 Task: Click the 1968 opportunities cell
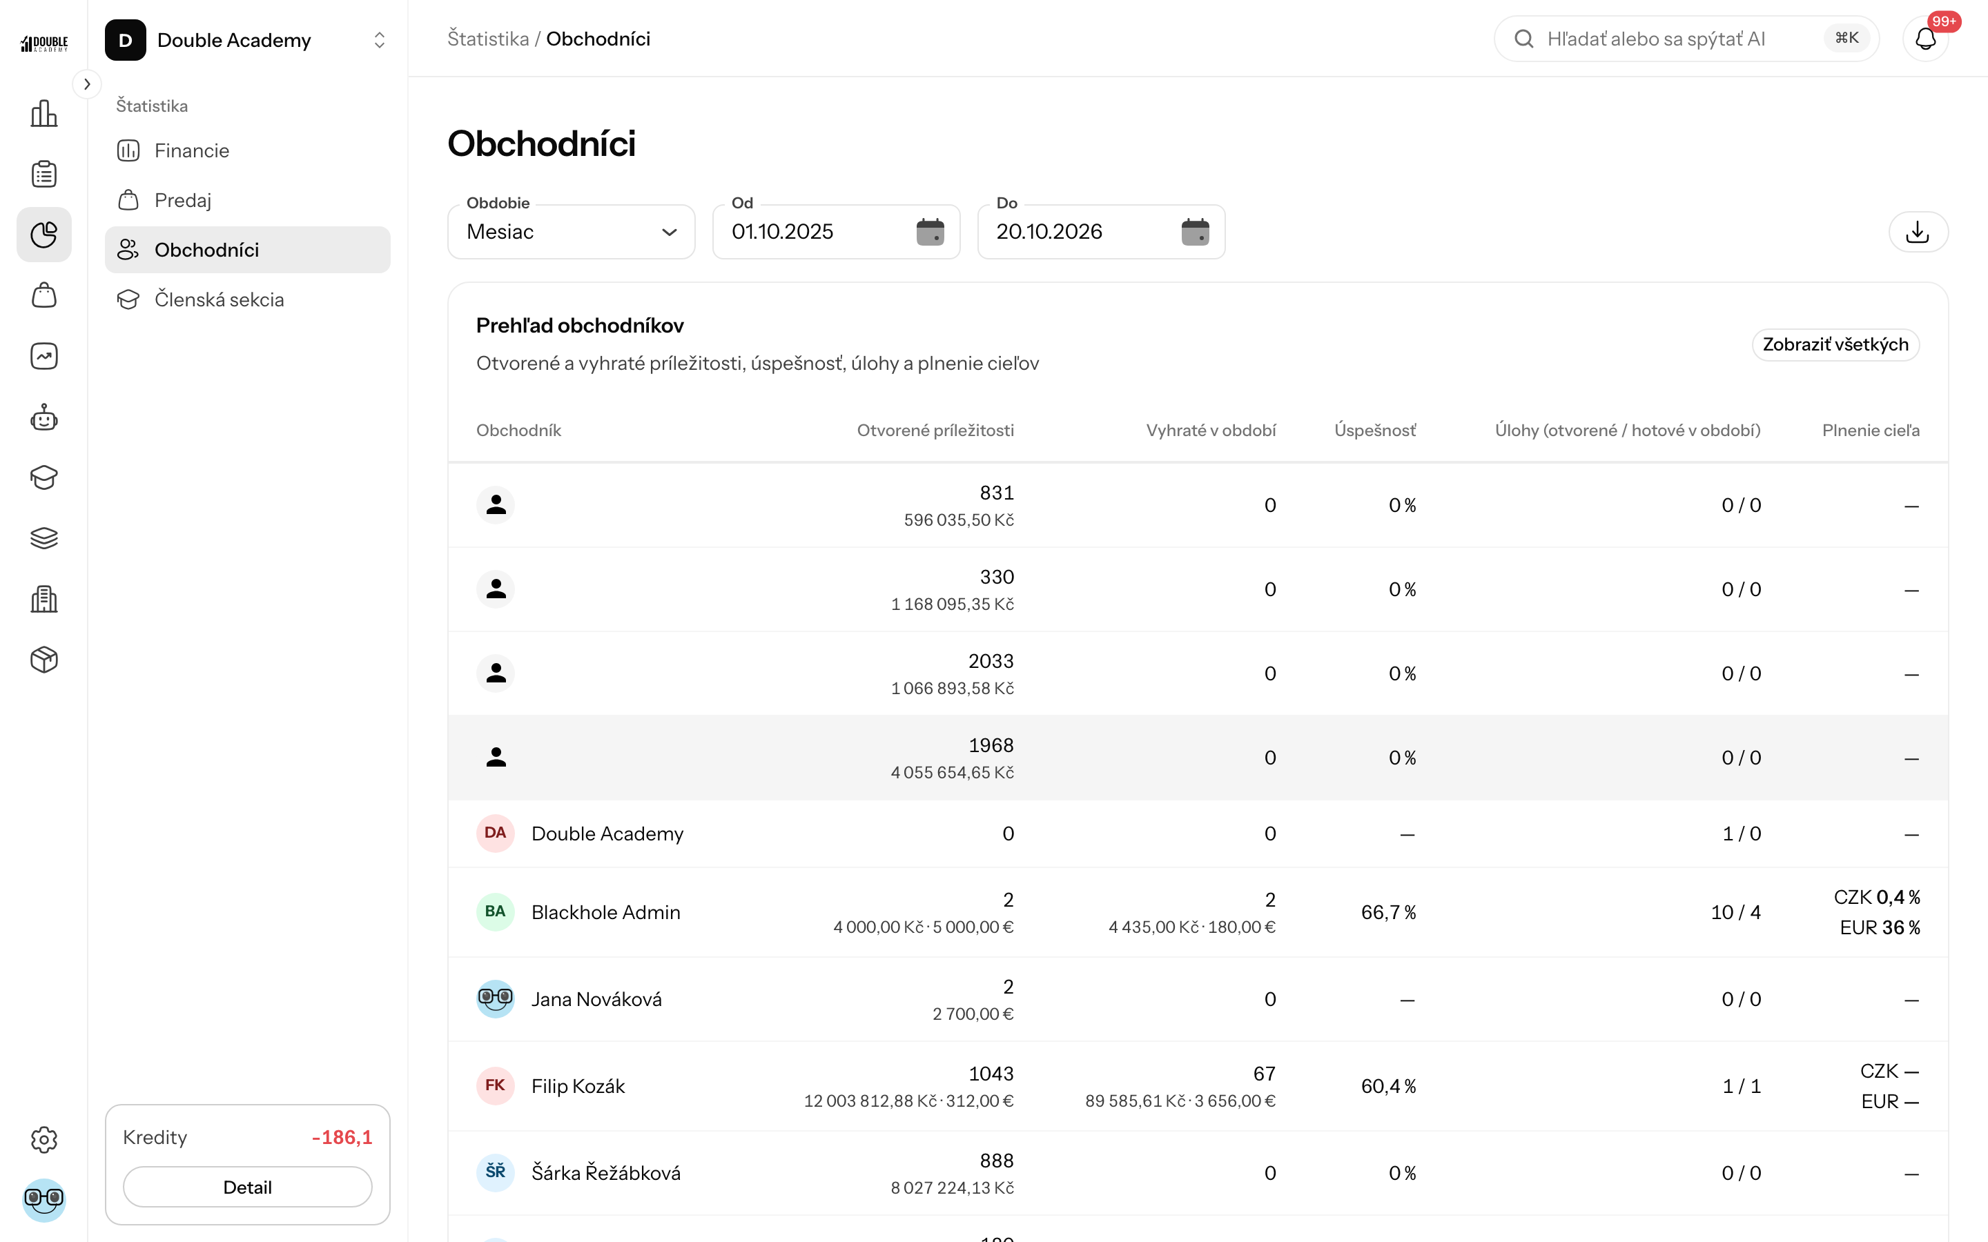coord(952,758)
